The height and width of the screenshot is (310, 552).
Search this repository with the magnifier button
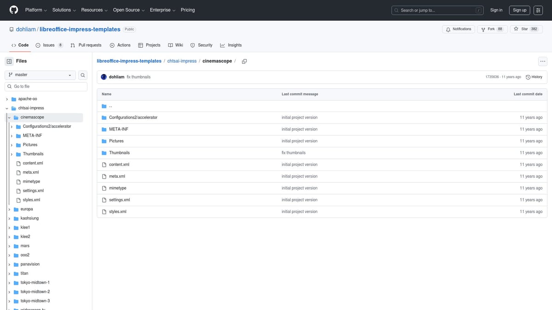click(83, 75)
